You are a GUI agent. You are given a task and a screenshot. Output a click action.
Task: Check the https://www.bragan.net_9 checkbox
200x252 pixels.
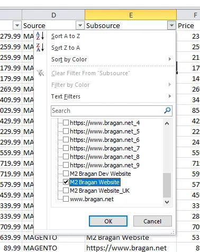tap(66, 165)
